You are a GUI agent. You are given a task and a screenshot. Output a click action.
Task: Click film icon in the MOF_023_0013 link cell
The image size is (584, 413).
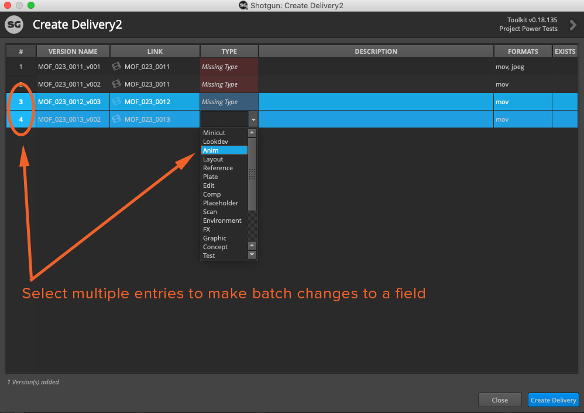click(116, 119)
